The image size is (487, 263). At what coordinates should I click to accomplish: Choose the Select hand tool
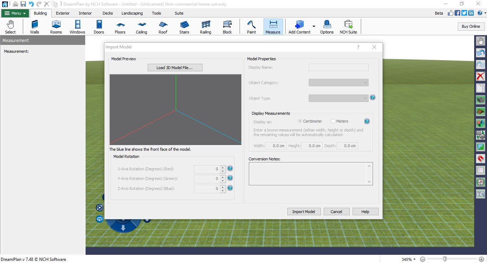pos(10,27)
